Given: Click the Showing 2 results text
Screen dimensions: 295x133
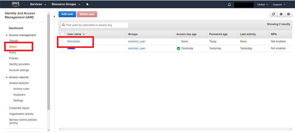Looking at the screenshot, I should coord(279,24).
